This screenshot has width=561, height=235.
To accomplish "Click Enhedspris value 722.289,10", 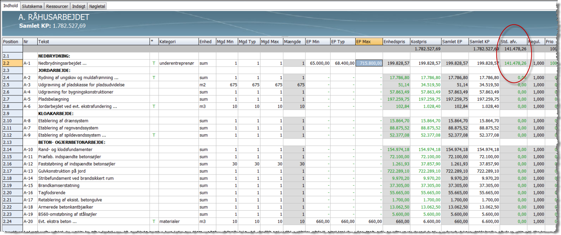I will 396,171.
